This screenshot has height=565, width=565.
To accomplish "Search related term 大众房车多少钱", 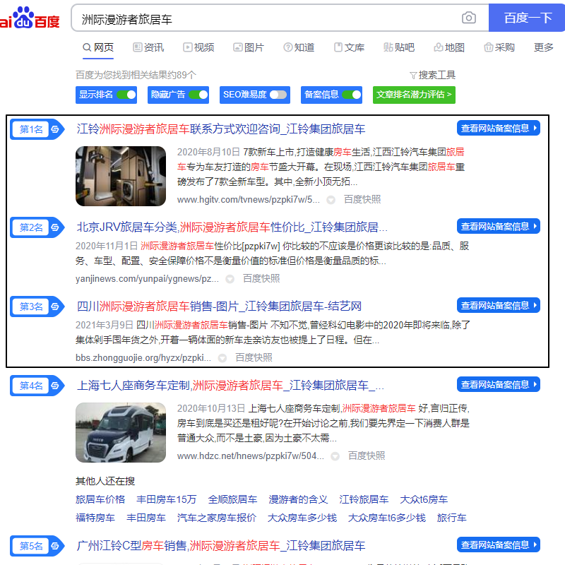I will coord(302,518).
